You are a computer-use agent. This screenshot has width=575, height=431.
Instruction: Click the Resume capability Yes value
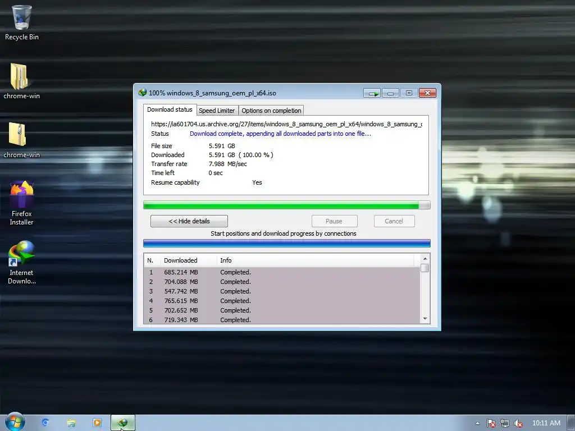point(257,182)
